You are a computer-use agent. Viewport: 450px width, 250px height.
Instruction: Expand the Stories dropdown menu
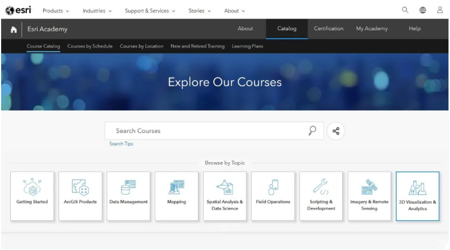(x=200, y=11)
